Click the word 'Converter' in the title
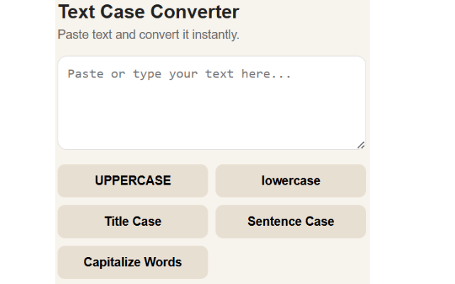455x284 pixels. (195, 12)
